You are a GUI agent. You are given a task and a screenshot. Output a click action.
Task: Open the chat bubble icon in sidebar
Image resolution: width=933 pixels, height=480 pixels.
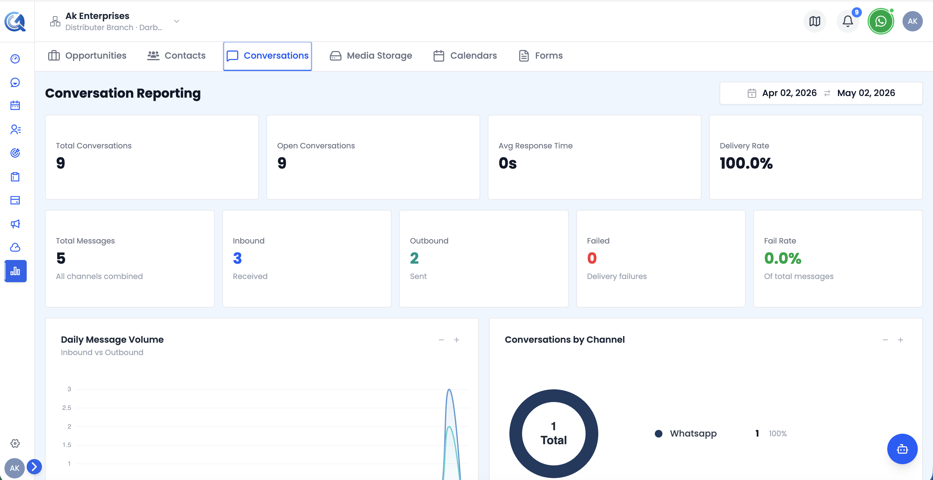click(x=15, y=82)
